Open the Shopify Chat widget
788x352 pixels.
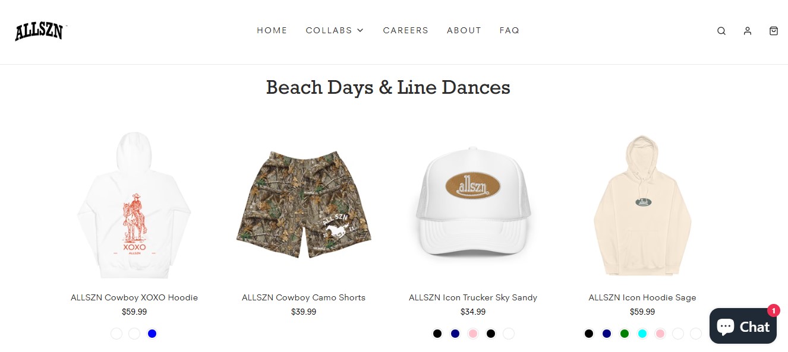pos(743,326)
